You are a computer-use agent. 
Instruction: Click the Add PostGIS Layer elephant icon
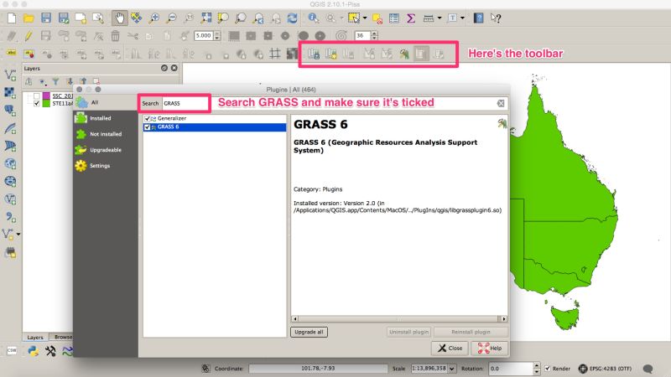[x=10, y=111]
